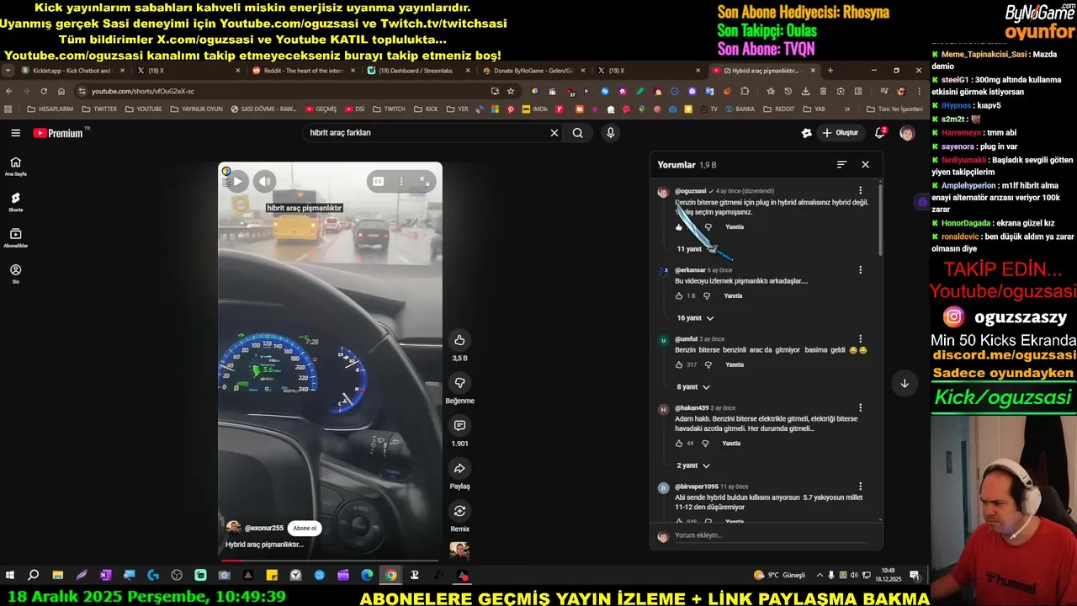This screenshot has height=606, width=1077.
Task: Go to next Short with down arrow
Action: [905, 383]
